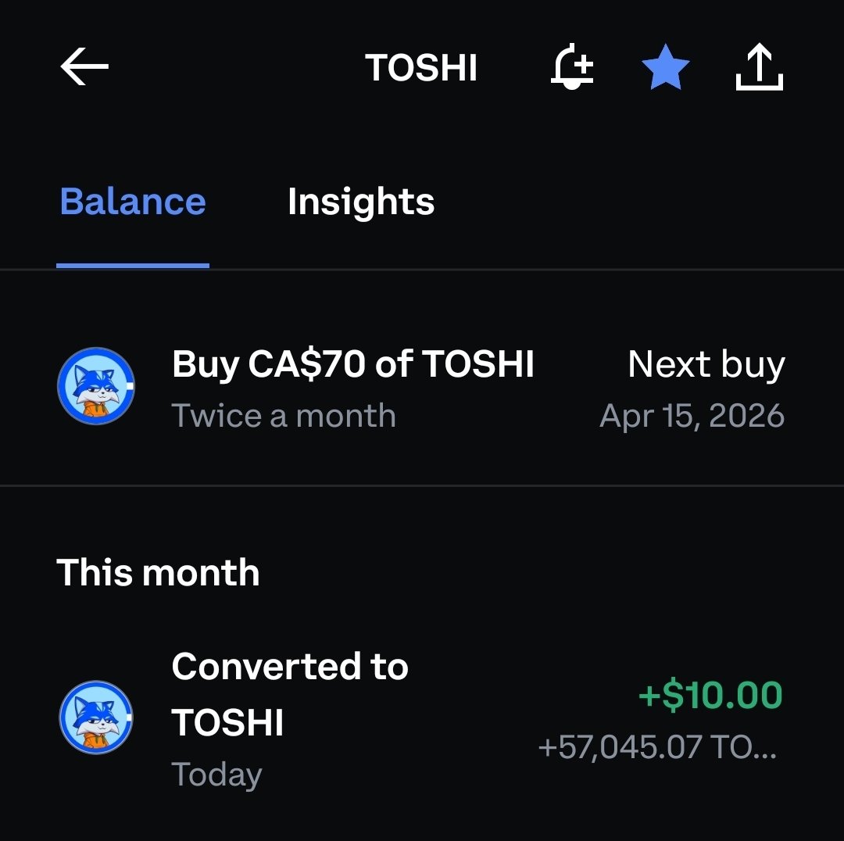
Task: Toggle the blue star watchlist favorite
Action: coord(665,68)
